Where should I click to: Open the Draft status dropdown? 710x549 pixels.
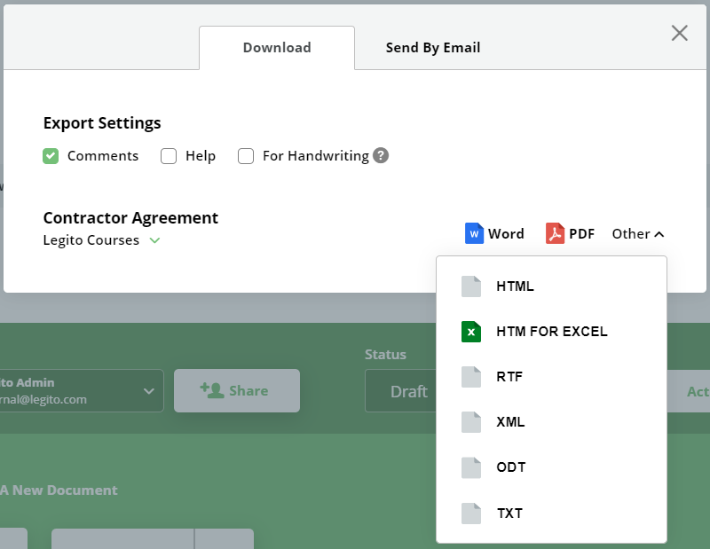coord(401,390)
